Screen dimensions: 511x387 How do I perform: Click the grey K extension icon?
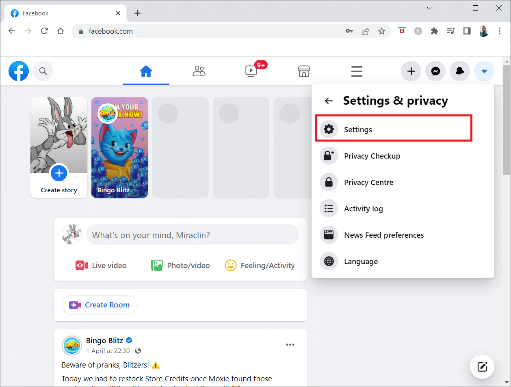pos(418,31)
